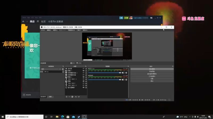Open transition properties gear beside transition combo box
Viewport: 213px width, 119px height.
63,69
